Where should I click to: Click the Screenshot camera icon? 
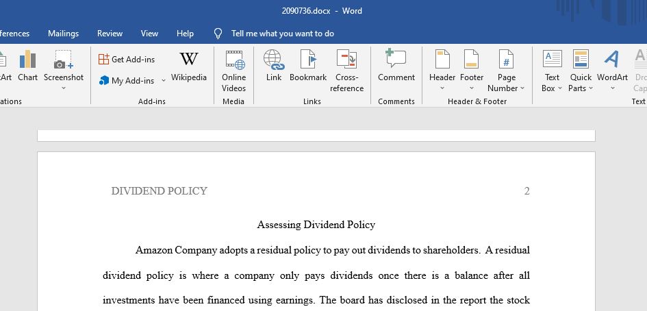[64, 60]
